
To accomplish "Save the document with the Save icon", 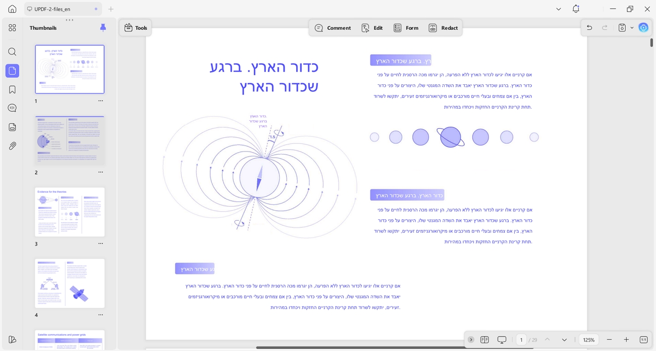I will click(621, 27).
